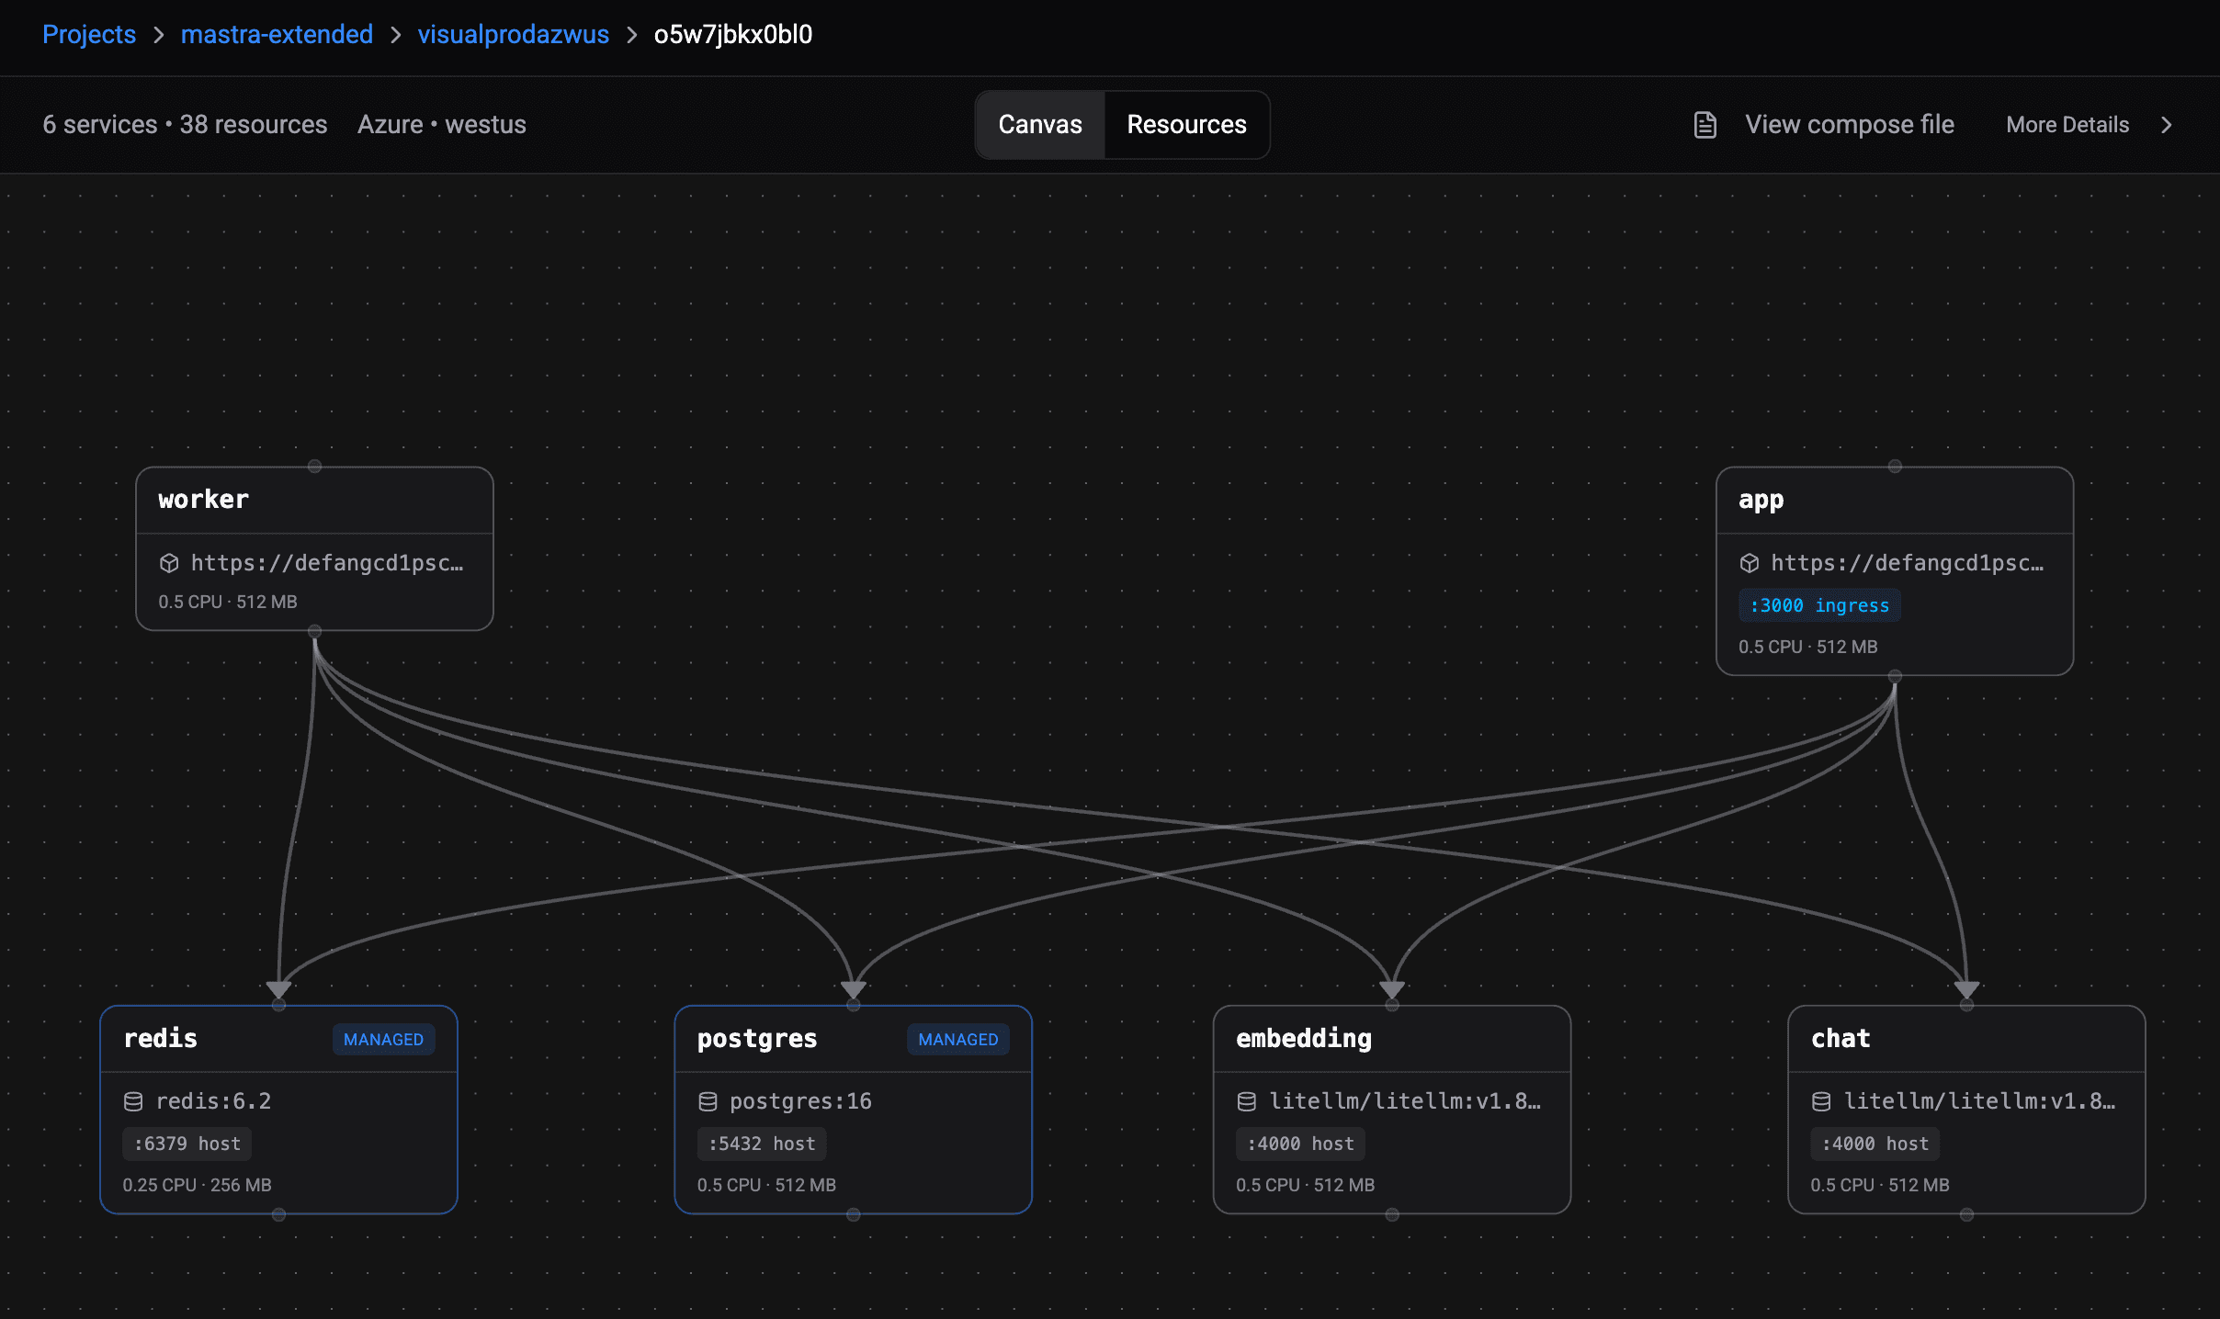This screenshot has width=2220, height=1319.
Task: Click the embedding node bottom connector handle
Action: [1392, 1214]
